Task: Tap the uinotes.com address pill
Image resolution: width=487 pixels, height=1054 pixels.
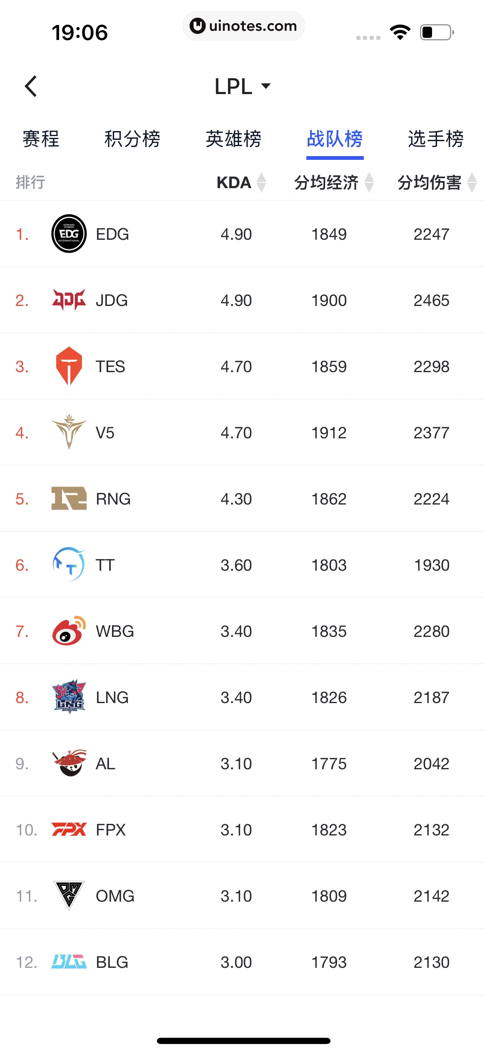Action: (x=243, y=26)
